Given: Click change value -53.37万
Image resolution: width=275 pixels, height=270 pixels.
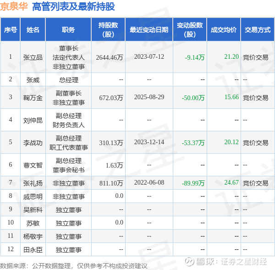Looking at the screenshot, I should [193, 143].
